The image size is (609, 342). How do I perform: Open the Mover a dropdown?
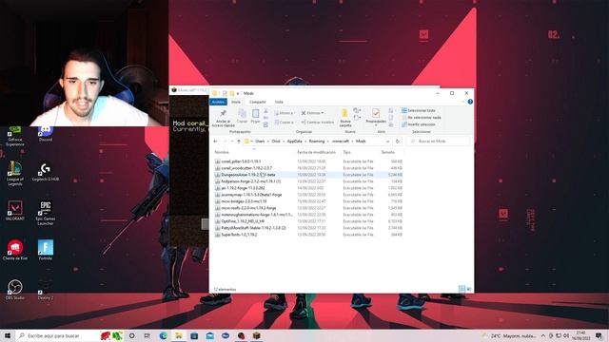(x=284, y=113)
